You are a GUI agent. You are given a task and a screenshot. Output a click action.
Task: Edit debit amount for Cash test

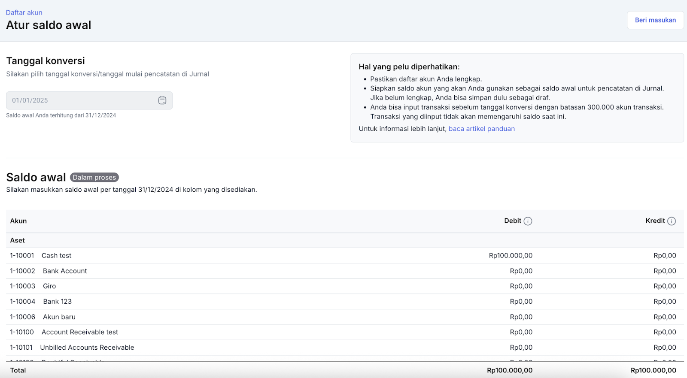(x=511, y=256)
